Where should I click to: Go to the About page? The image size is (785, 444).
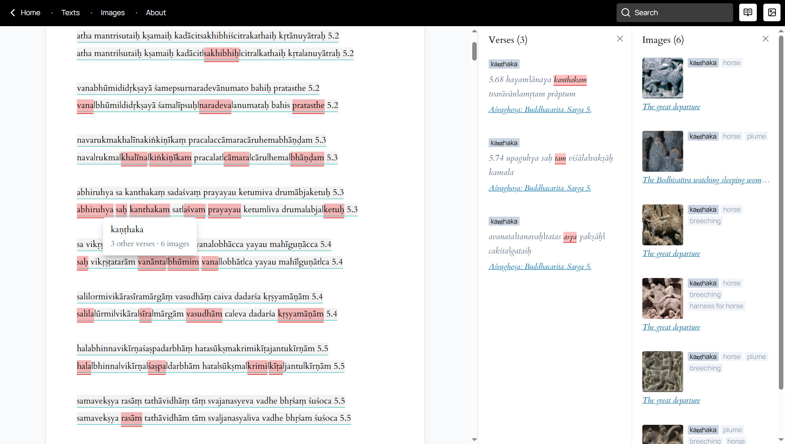pyautogui.click(x=156, y=13)
